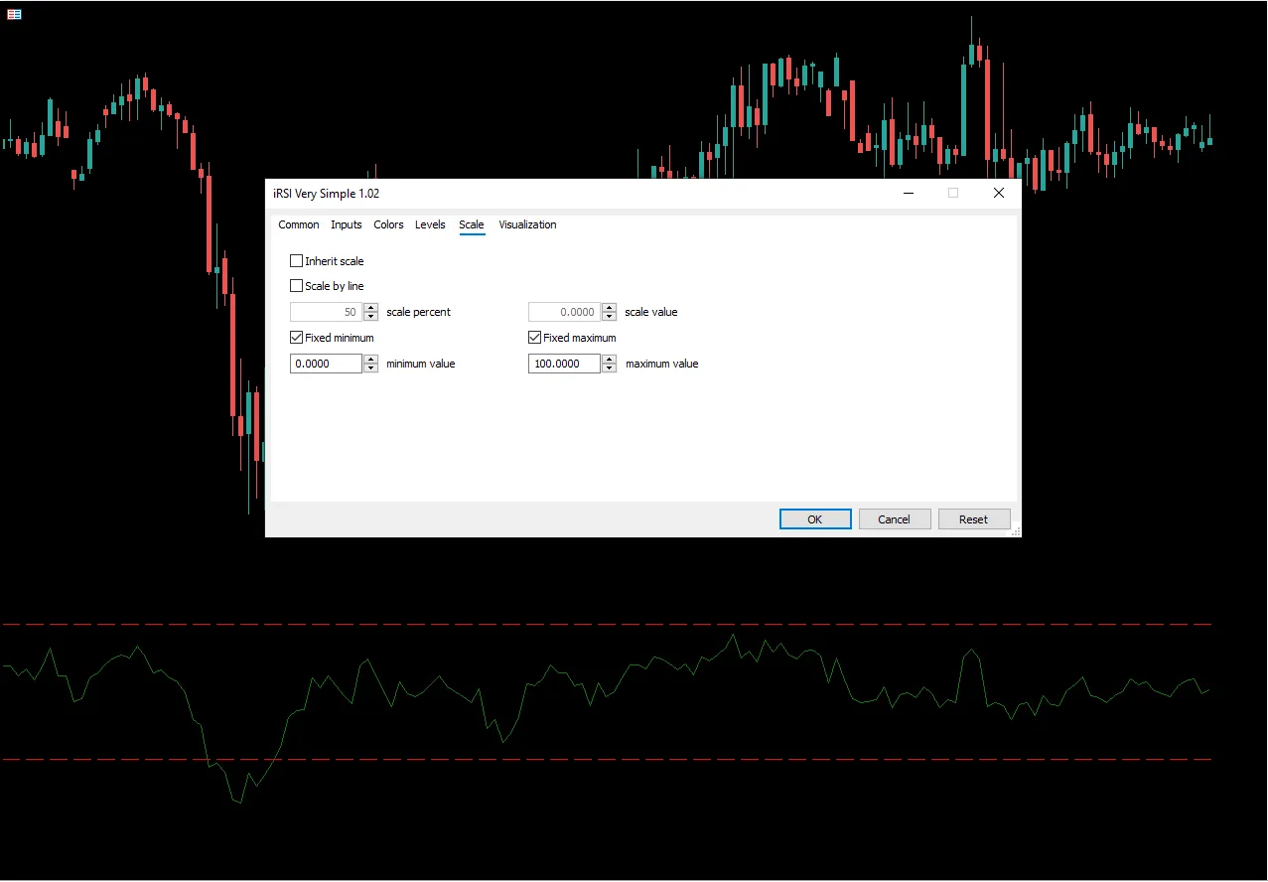The width and height of the screenshot is (1268, 882).
Task: Go to the Colors tab
Action: point(388,224)
